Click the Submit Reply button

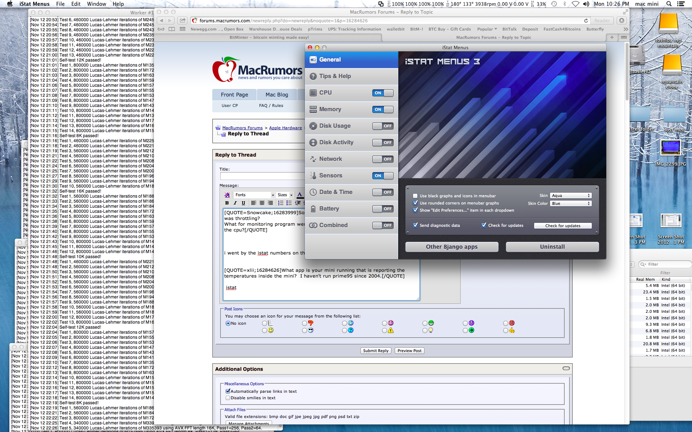(376, 351)
